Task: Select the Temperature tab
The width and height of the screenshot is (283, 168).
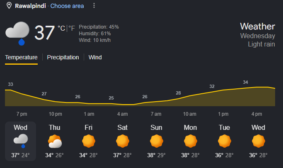Action: (x=21, y=57)
